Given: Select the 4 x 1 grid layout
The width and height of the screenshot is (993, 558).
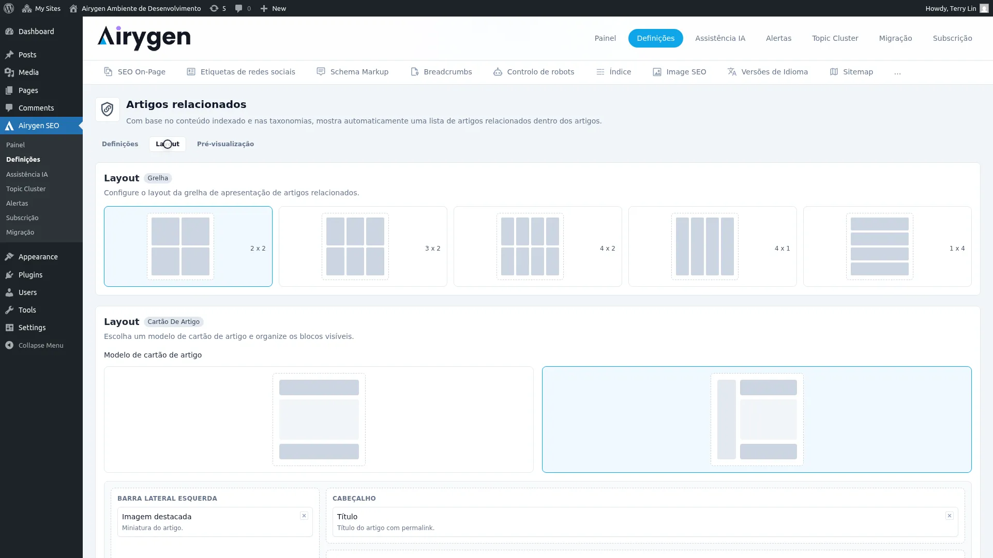Looking at the screenshot, I should click(x=713, y=246).
